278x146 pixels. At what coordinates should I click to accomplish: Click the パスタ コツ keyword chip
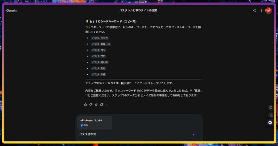click(99, 50)
